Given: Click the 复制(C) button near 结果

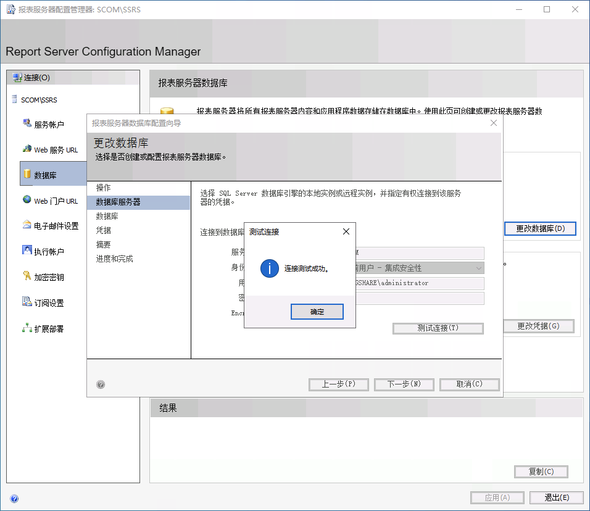Looking at the screenshot, I should (x=541, y=472).
